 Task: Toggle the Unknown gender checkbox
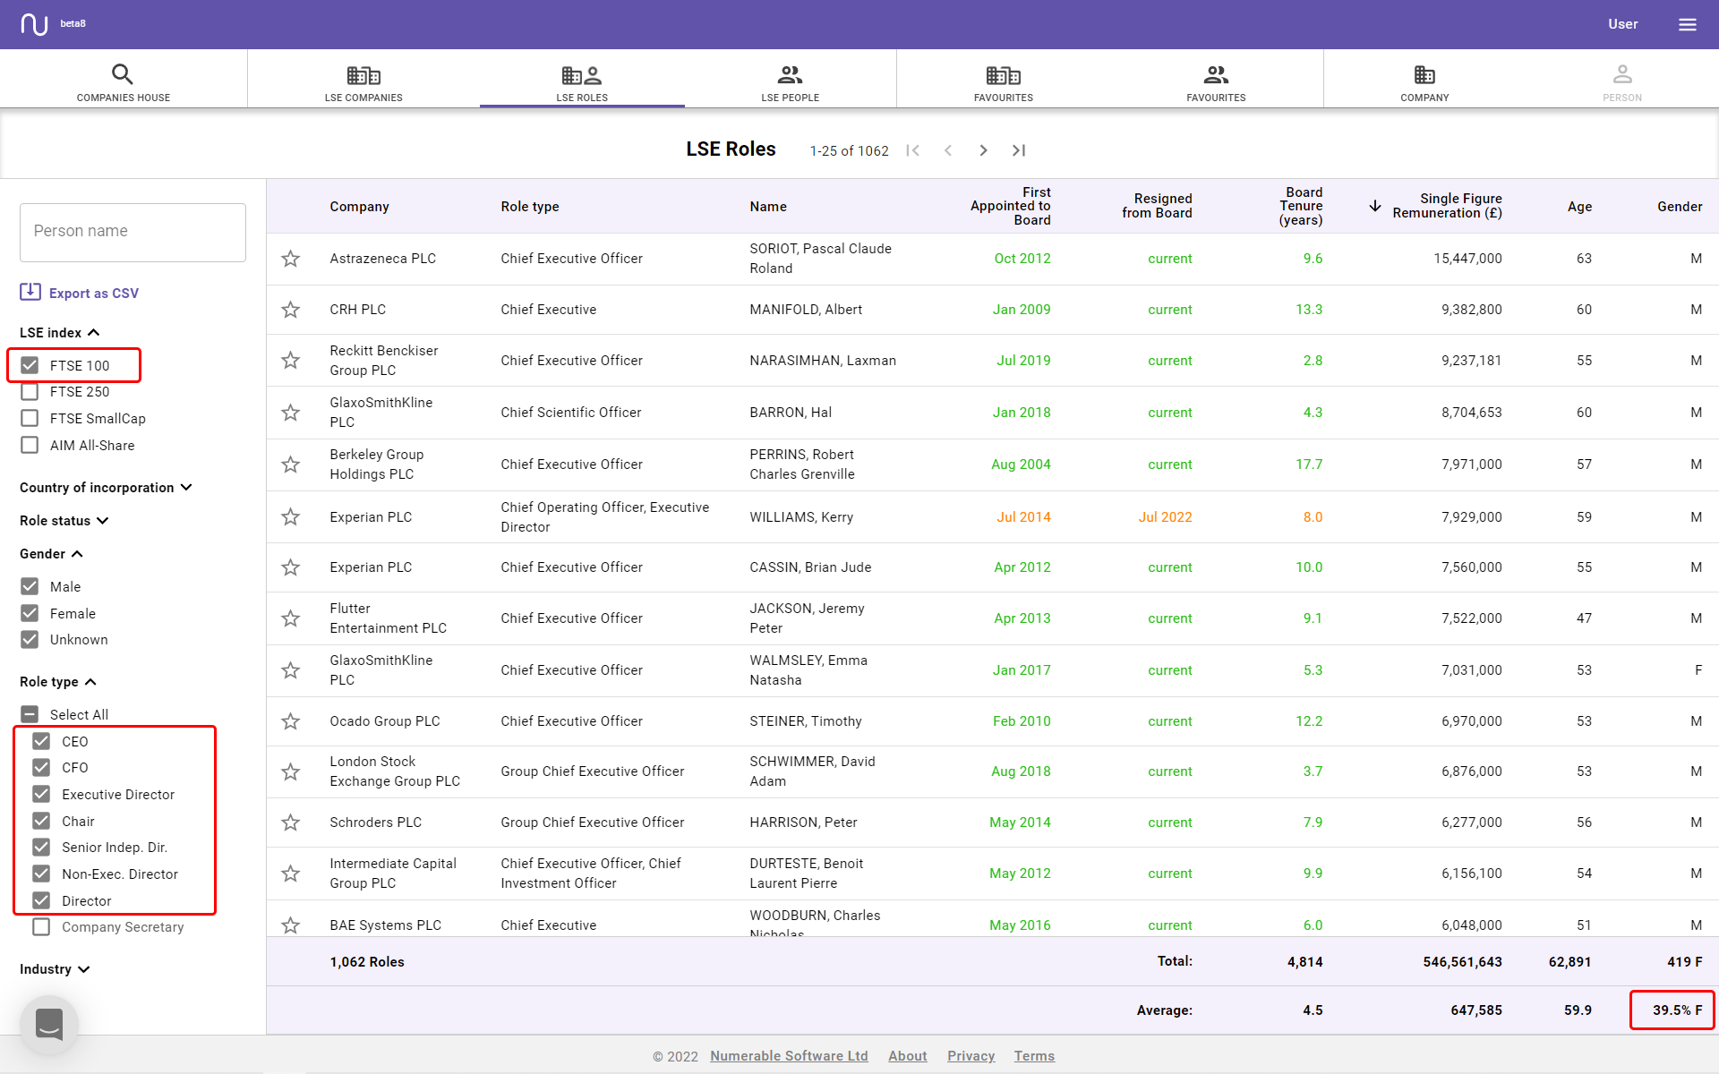[30, 639]
